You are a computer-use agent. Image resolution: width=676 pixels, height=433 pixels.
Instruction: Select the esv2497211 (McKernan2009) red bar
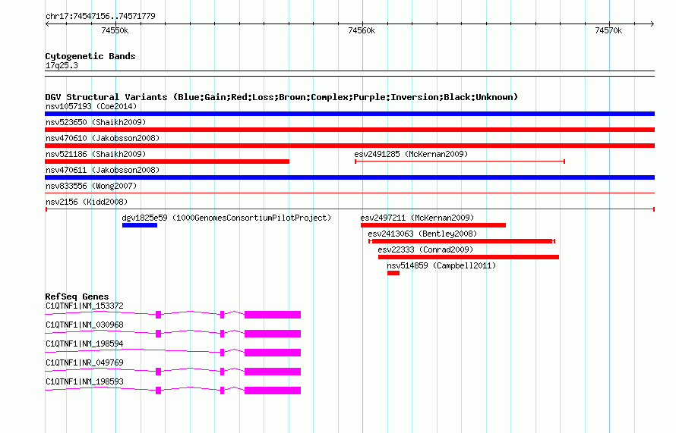(x=433, y=225)
